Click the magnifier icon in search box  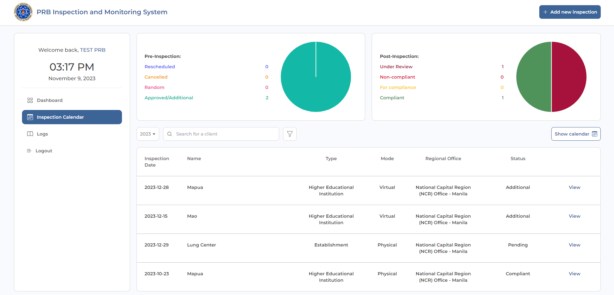point(170,134)
